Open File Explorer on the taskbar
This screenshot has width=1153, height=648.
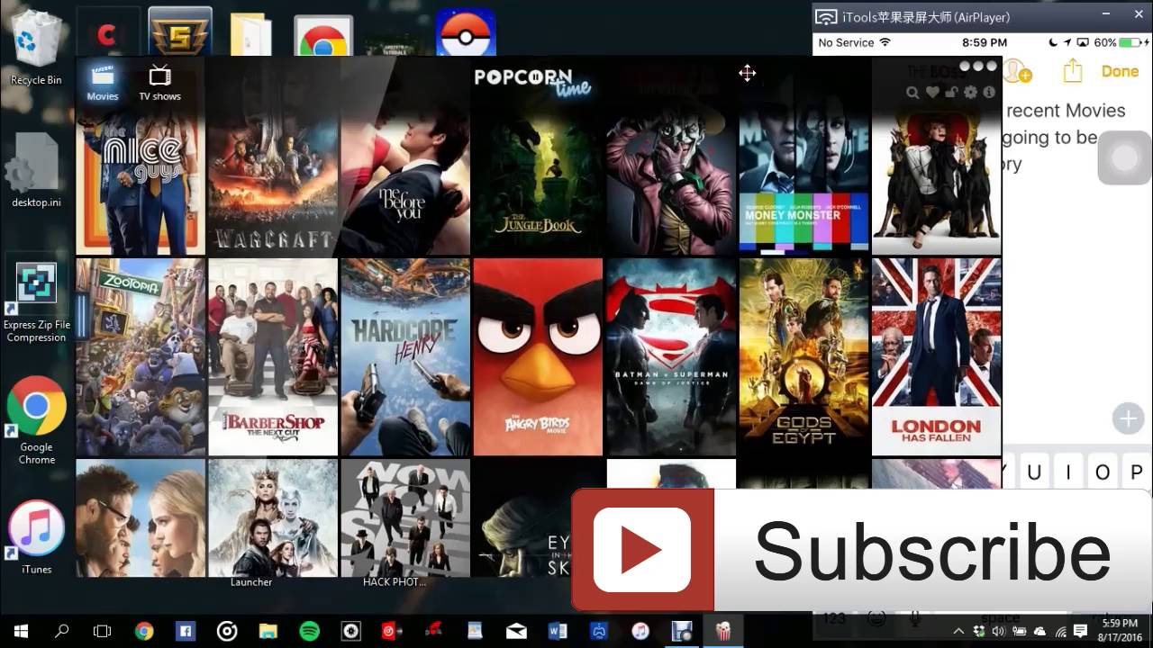pos(268,631)
